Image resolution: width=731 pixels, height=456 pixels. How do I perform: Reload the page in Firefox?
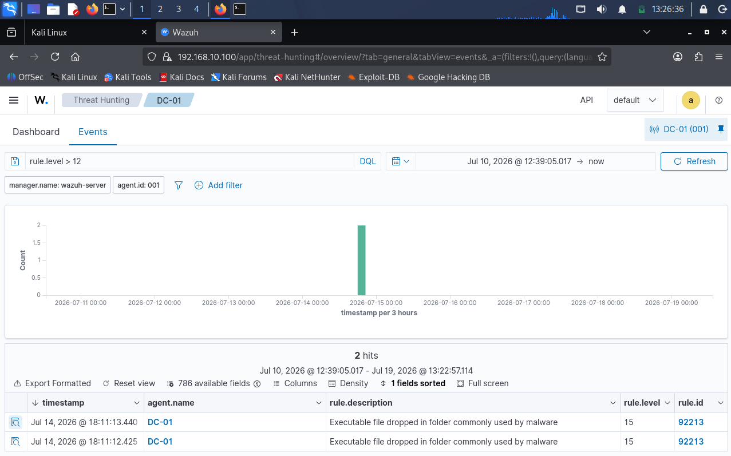click(x=55, y=57)
